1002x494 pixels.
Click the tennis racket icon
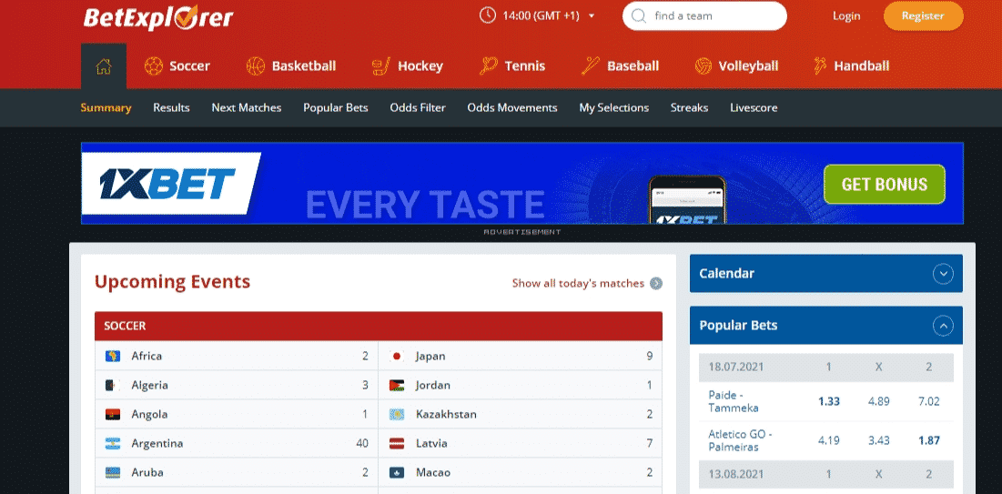point(489,66)
